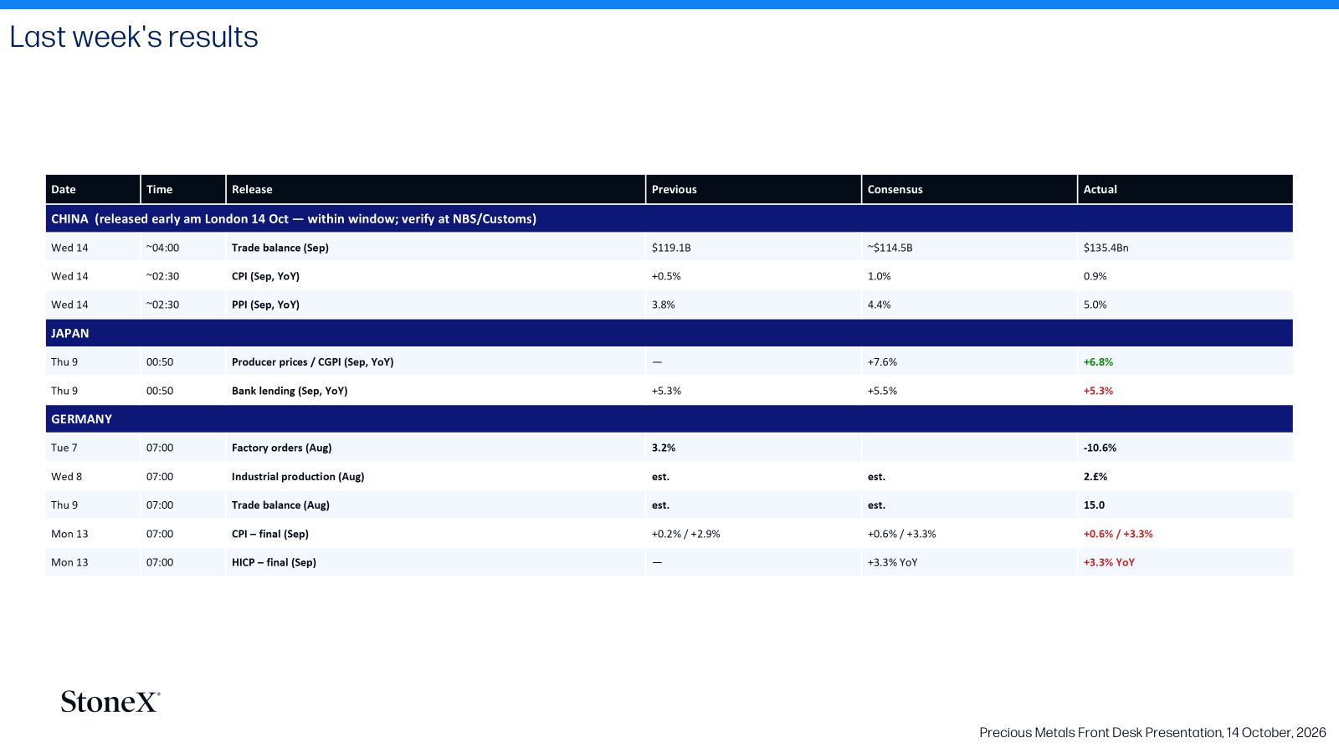Click the "-10.6%" actual value
Image resolution: width=1339 pixels, height=753 pixels.
[1100, 448]
